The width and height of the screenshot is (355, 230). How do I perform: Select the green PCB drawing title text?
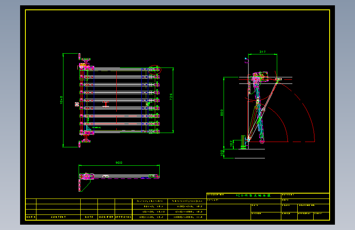click(253, 195)
